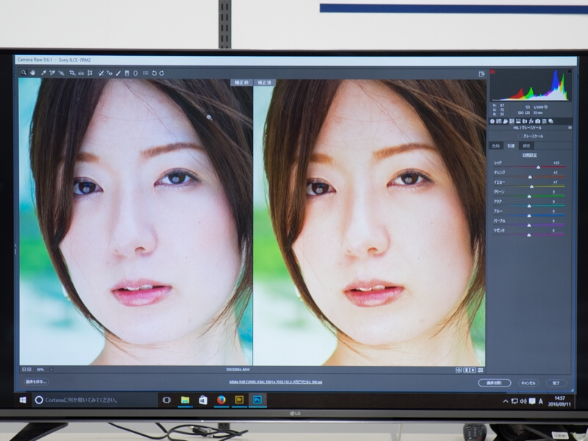The image size is (588, 441).
Task: Adjust the イエロー saturation slider
Action: (x=531, y=187)
